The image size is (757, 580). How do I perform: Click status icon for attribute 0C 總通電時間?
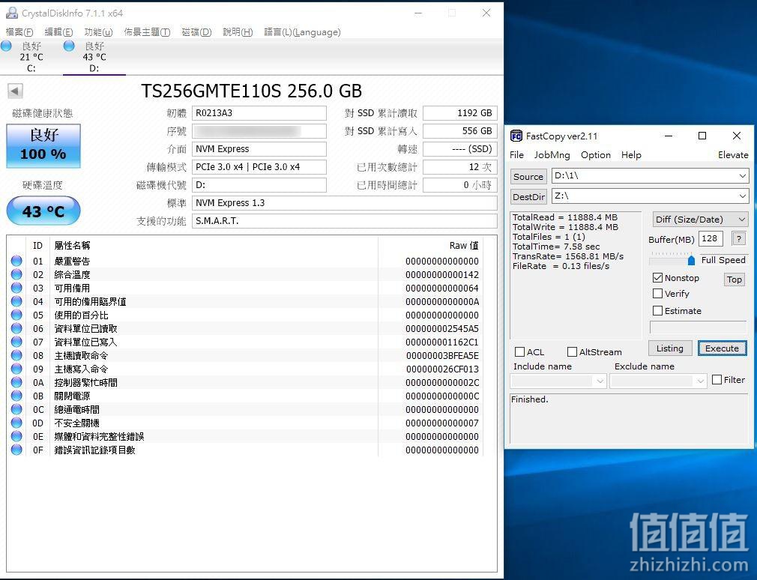click(16, 409)
